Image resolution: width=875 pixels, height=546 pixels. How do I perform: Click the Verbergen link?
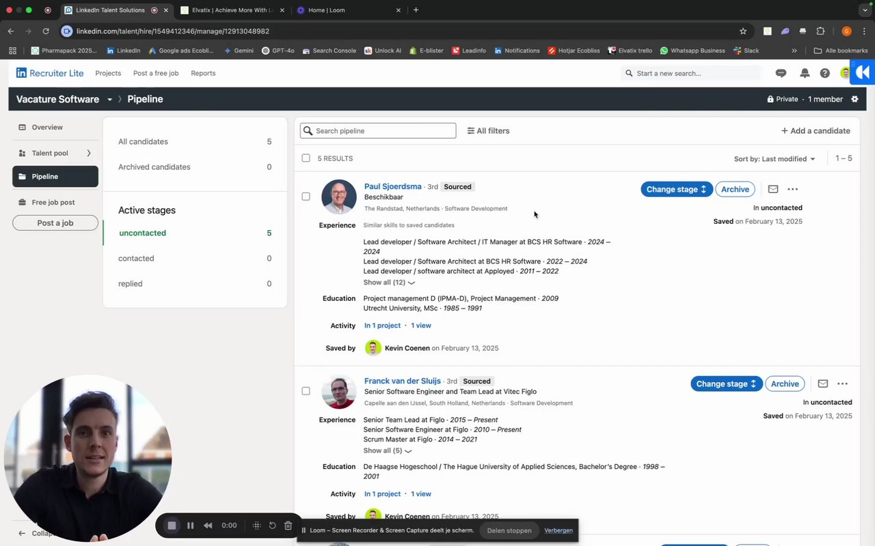558,530
